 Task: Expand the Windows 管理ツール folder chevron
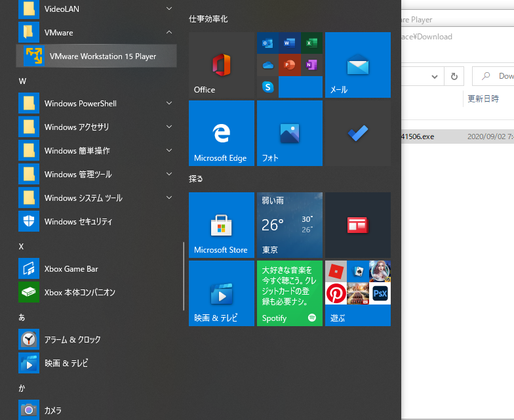(x=169, y=174)
